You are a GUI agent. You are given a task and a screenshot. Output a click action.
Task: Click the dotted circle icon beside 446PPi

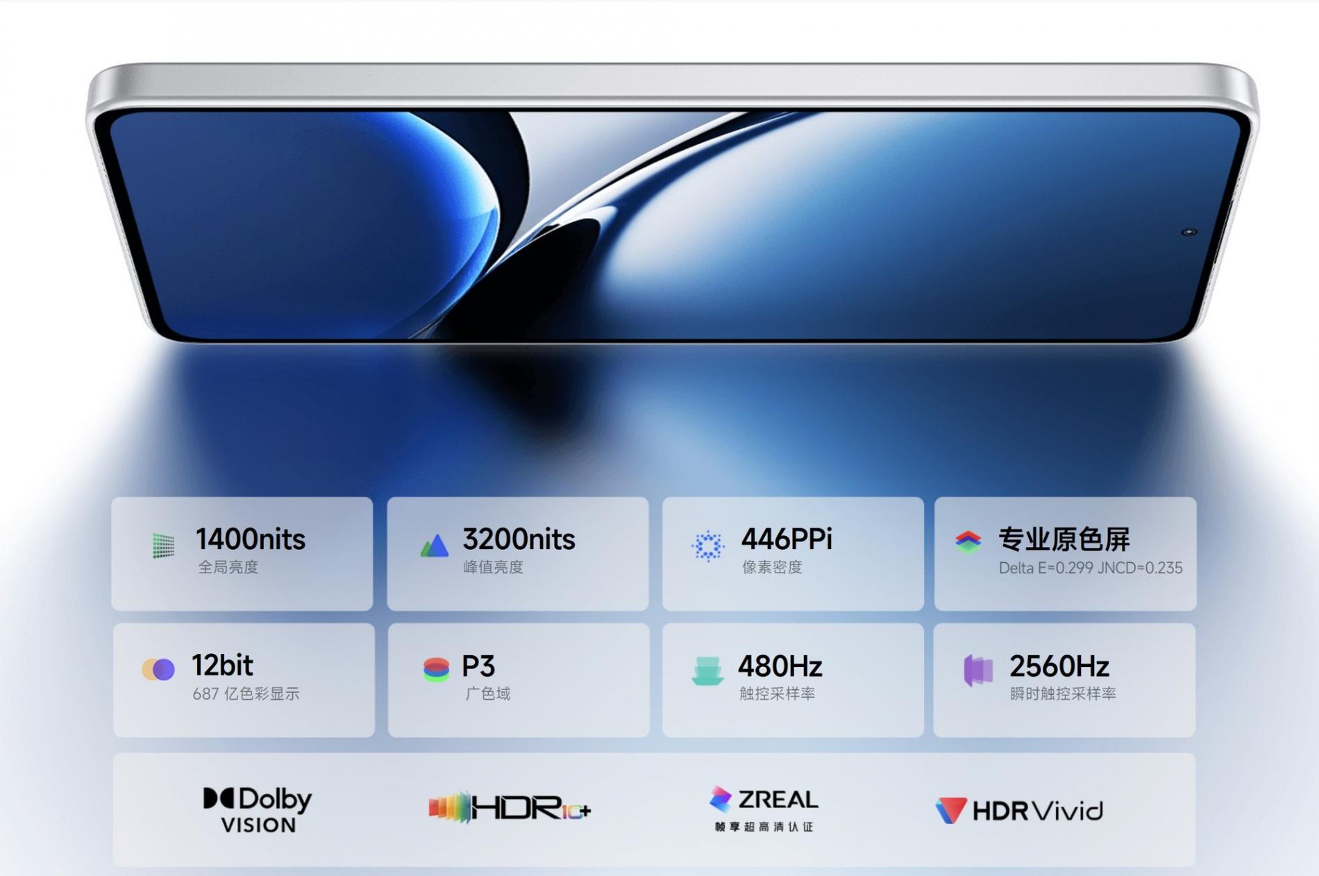(x=707, y=546)
